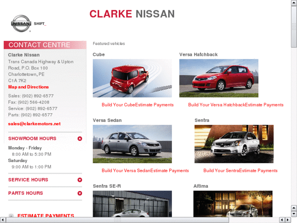Click the "Parts: (902) 892-6577" line
The height and width of the screenshot is (223, 297).
click(x=30, y=115)
